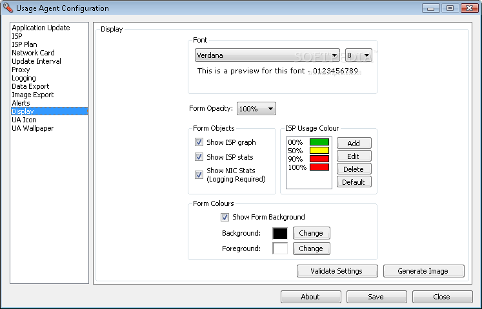Open the About dialog
482x309 pixels.
point(310,297)
